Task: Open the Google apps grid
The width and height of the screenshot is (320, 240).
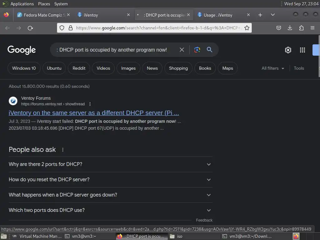Action: pos(302,50)
